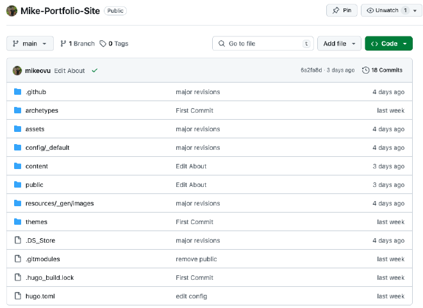Open the Mike-Portfolio-Site repository title
This screenshot has height=308, width=423.
point(60,11)
